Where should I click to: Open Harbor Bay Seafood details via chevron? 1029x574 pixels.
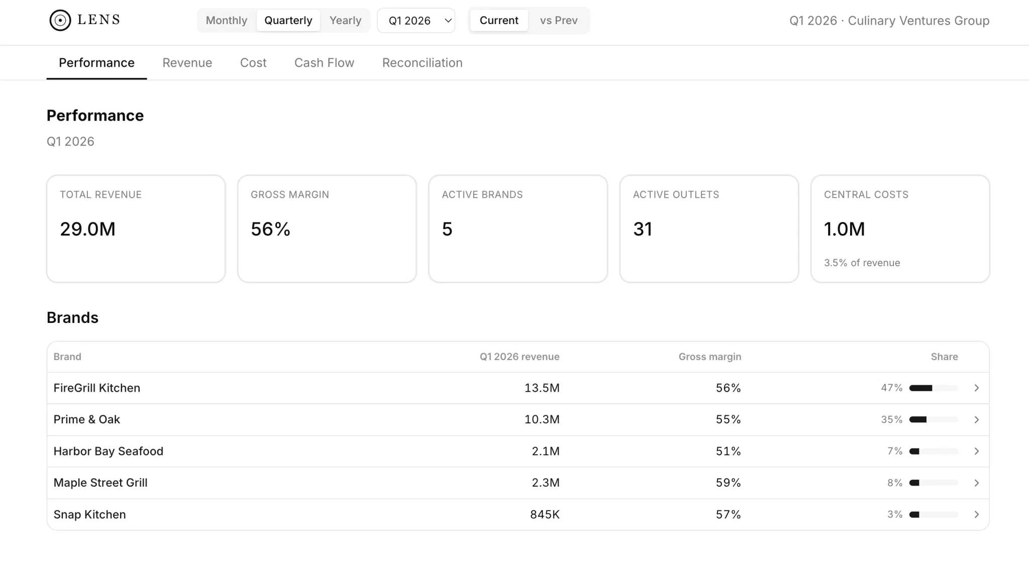click(x=977, y=451)
